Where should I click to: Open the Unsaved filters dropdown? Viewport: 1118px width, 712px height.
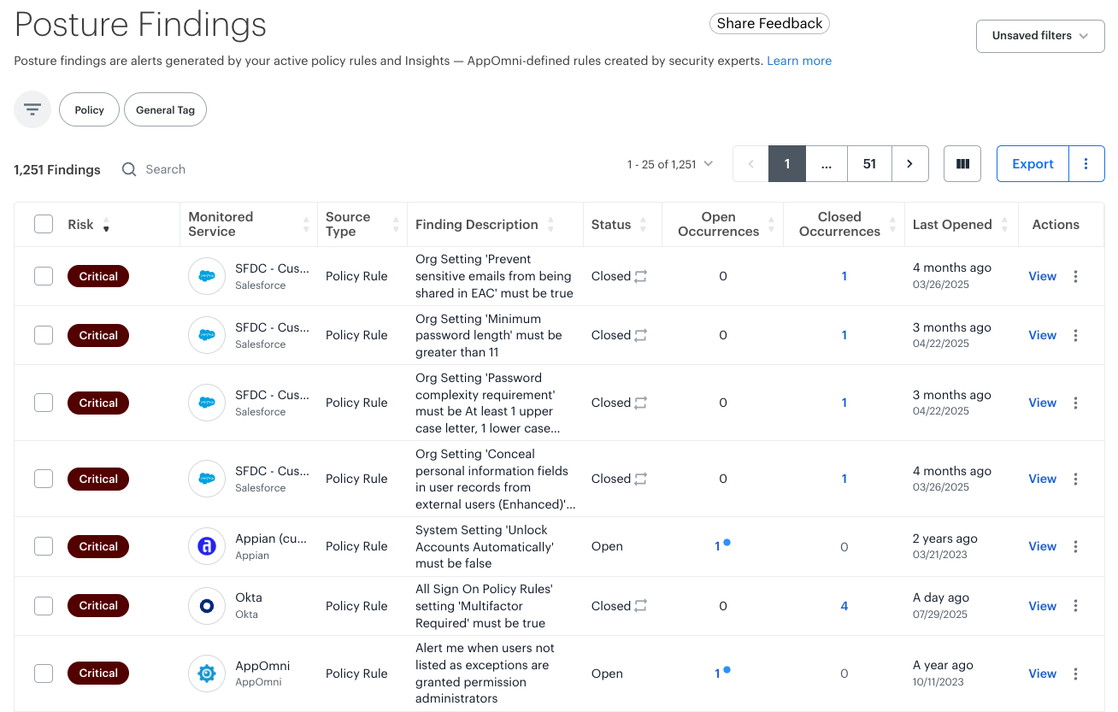(x=1040, y=36)
